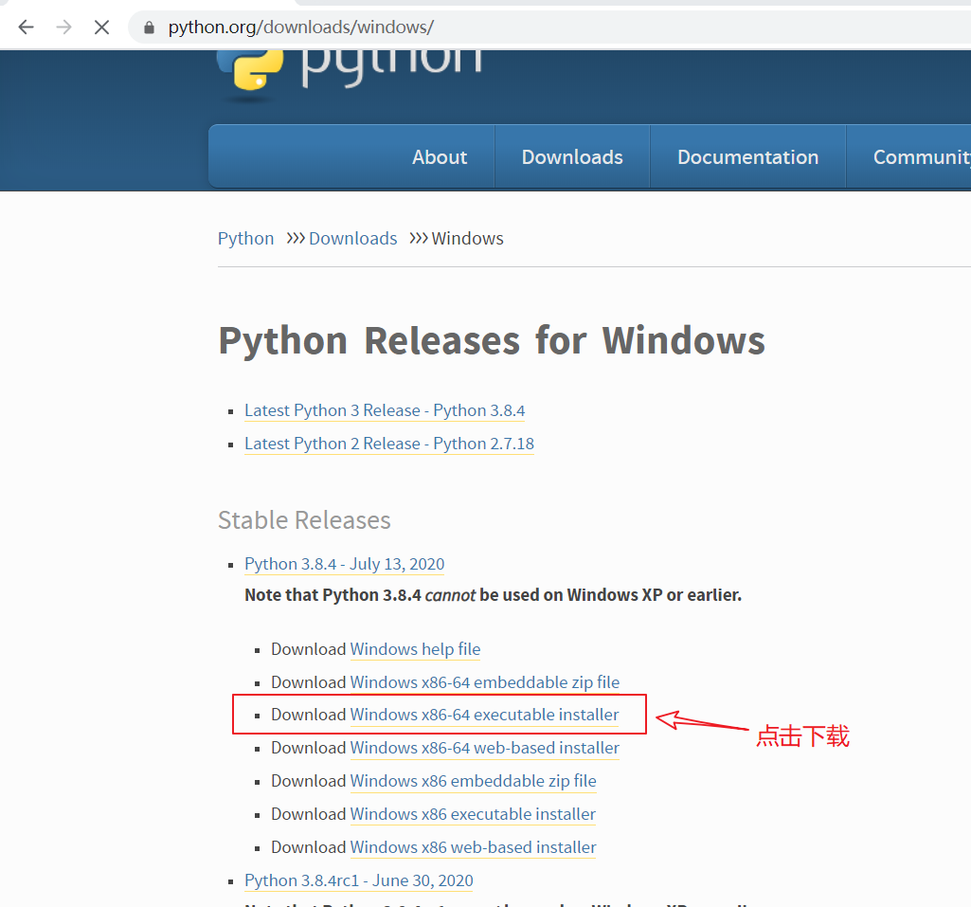Viewport: 971px width, 907px height.
Task: Stop page loading with the X button
Action: pyautogui.click(x=101, y=27)
